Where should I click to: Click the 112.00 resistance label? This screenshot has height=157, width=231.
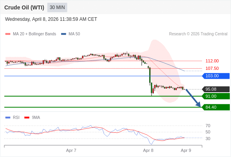212,61
